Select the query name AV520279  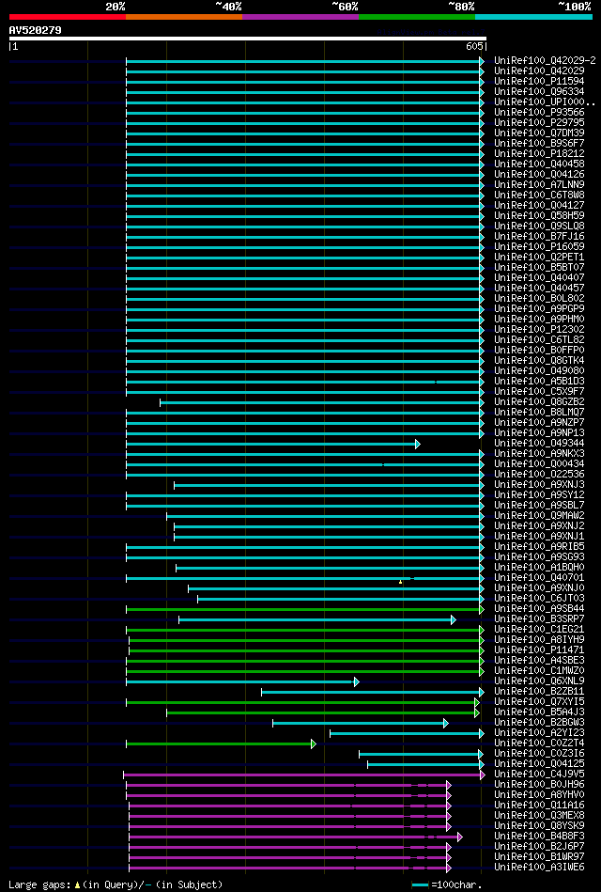point(36,30)
